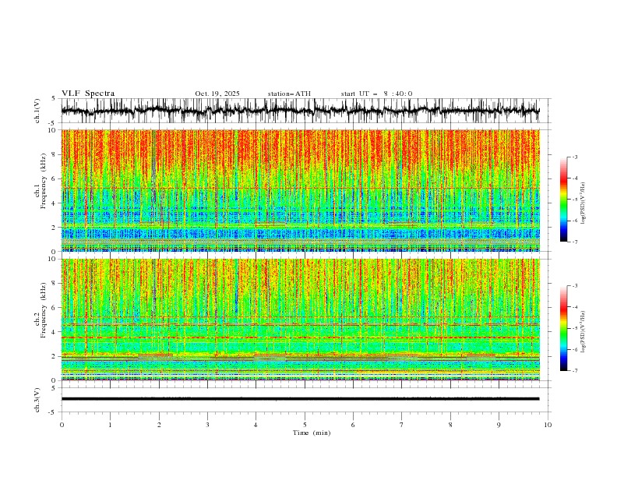The image size is (617, 477).
Task: Click the ch.2 spectrogram color scale bar
Action: (x=564, y=328)
